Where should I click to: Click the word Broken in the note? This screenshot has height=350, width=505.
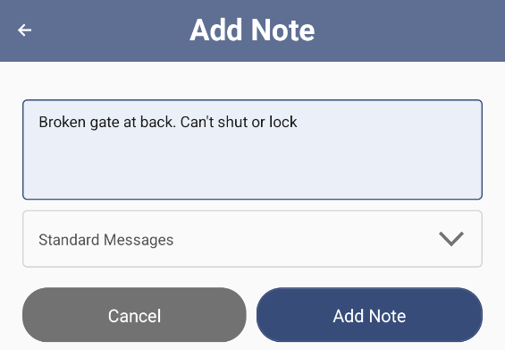pos(63,123)
